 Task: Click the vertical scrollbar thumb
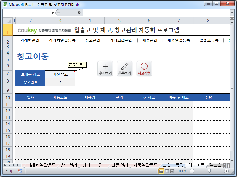[232, 88]
